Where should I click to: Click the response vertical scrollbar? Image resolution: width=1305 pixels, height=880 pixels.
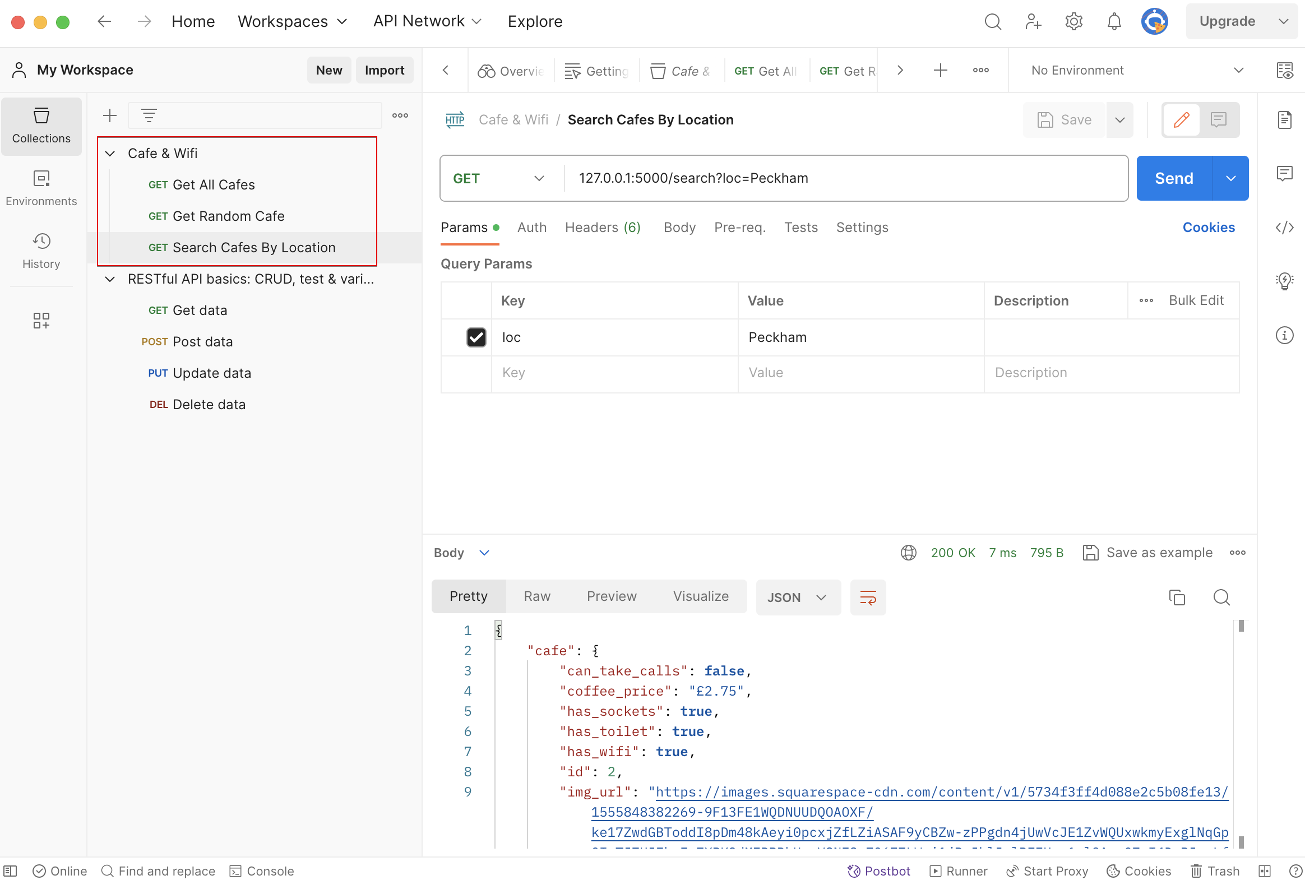coord(1241,734)
